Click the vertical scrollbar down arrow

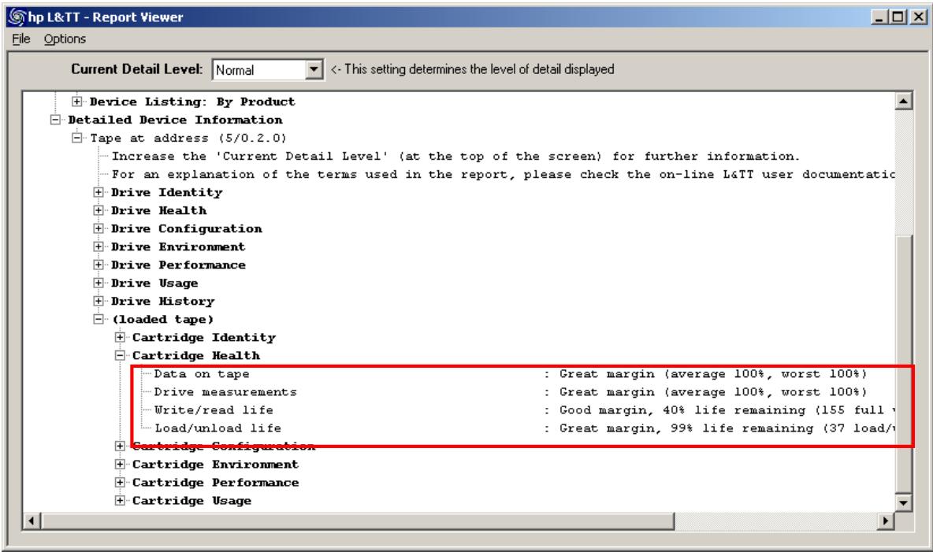click(x=903, y=502)
